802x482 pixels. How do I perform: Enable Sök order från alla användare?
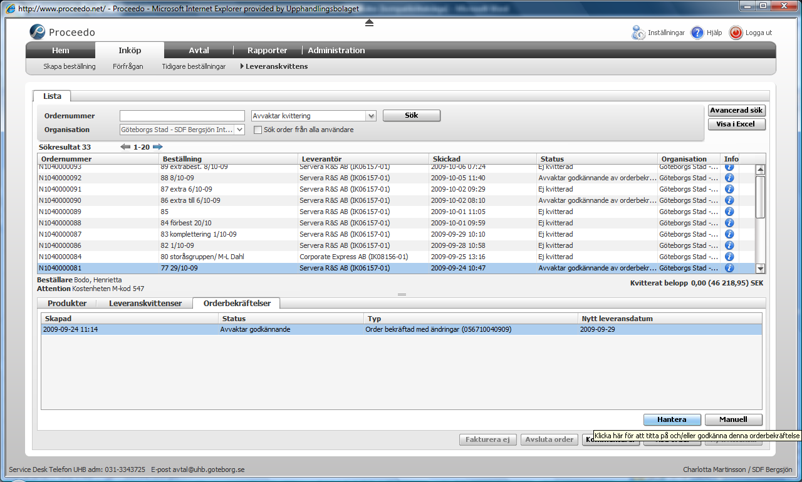(258, 130)
